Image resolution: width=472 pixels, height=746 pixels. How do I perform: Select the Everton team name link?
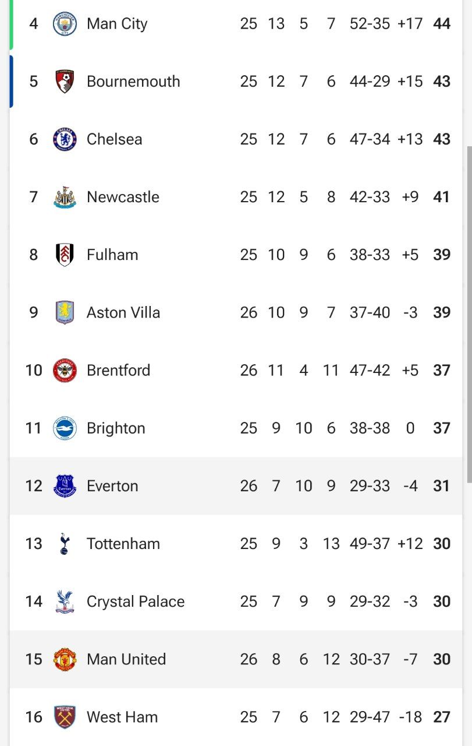(112, 486)
